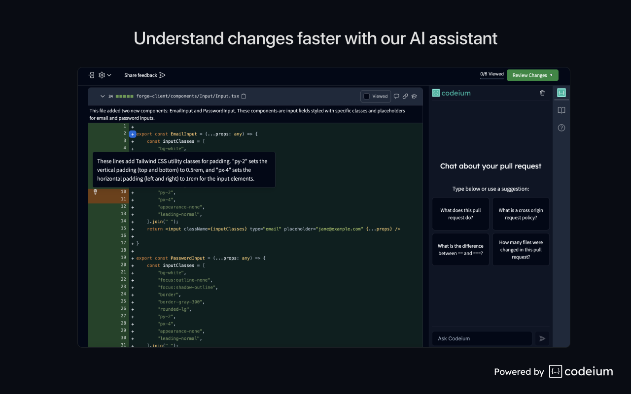631x394 pixels.
Task: Click highlighted line number 10
Action: 123,192
